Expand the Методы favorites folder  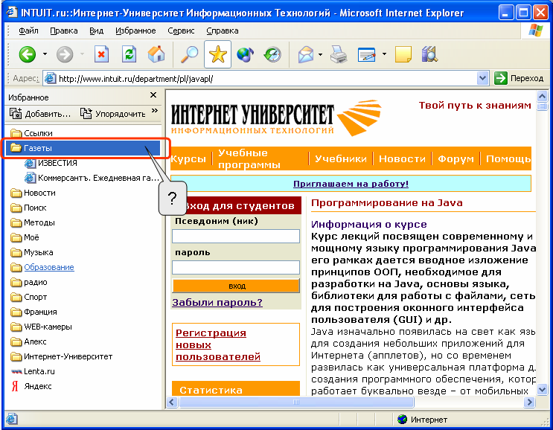(x=33, y=222)
